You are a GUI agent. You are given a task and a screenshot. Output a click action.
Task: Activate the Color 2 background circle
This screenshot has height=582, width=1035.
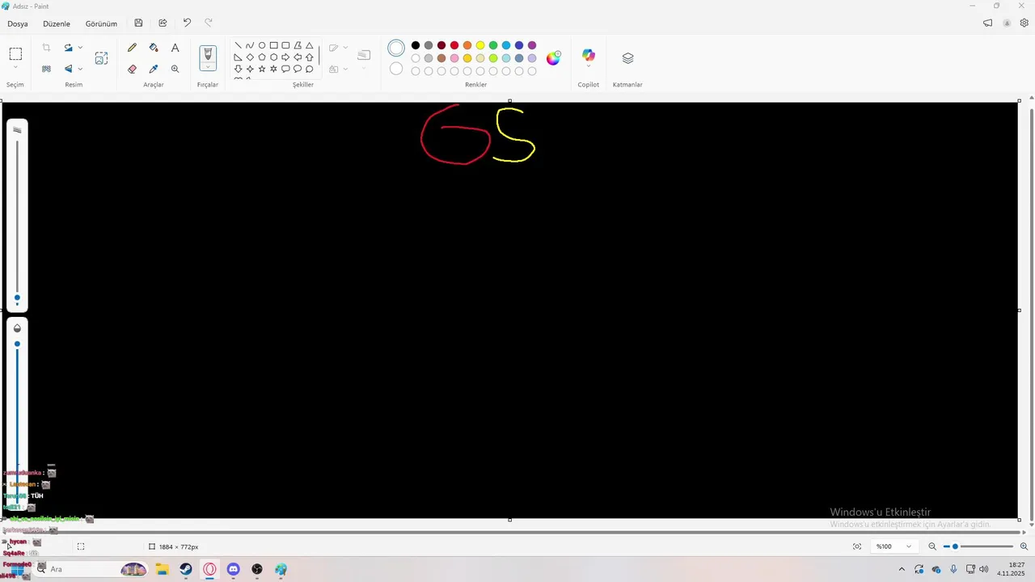395,69
